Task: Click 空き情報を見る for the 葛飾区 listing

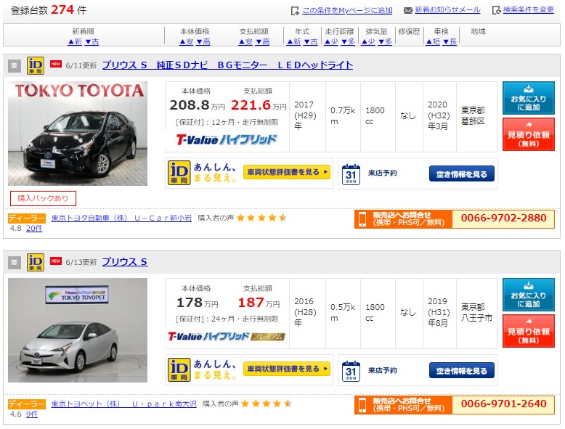Action: pyautogui.click(x=462, y=174)
